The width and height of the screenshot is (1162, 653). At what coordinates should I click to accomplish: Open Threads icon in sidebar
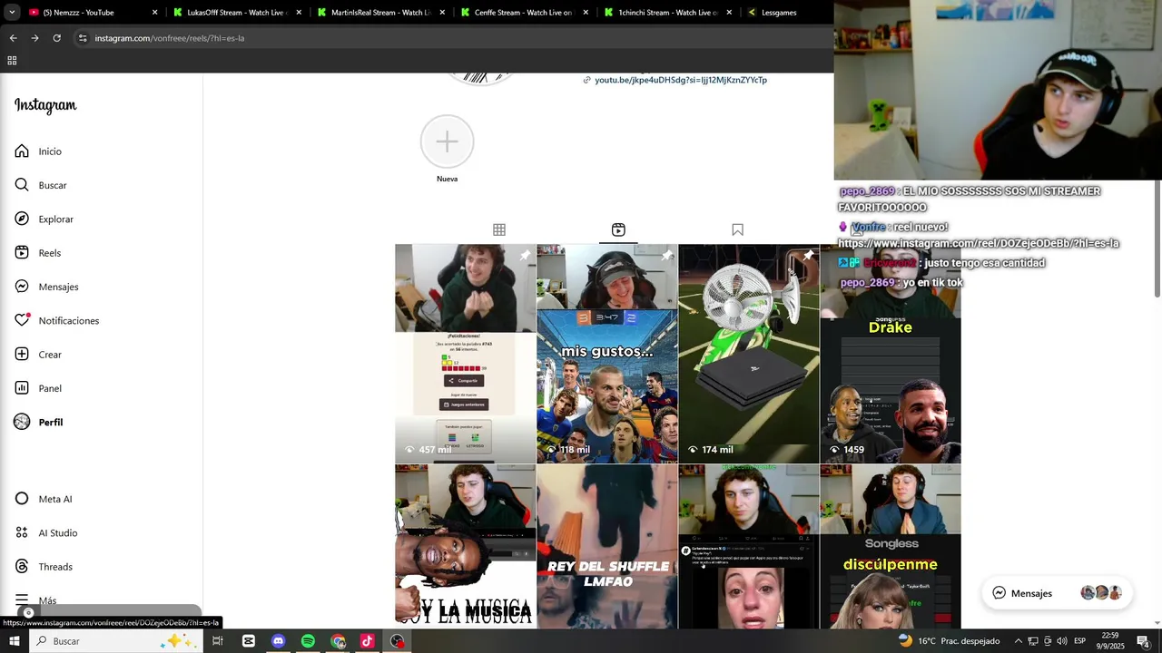[22, 567]
